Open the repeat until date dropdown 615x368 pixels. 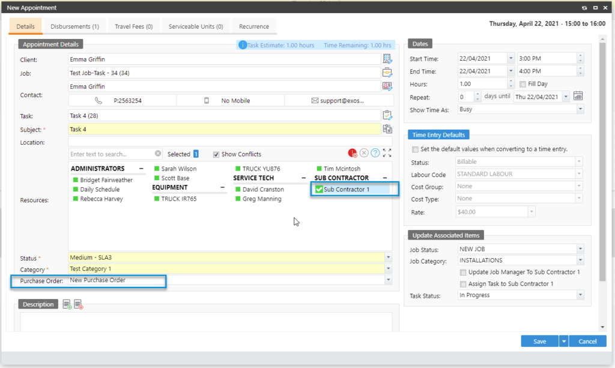[x=566, y=97]
